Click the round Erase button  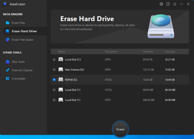pyautogui.click(x=120, y=129)
